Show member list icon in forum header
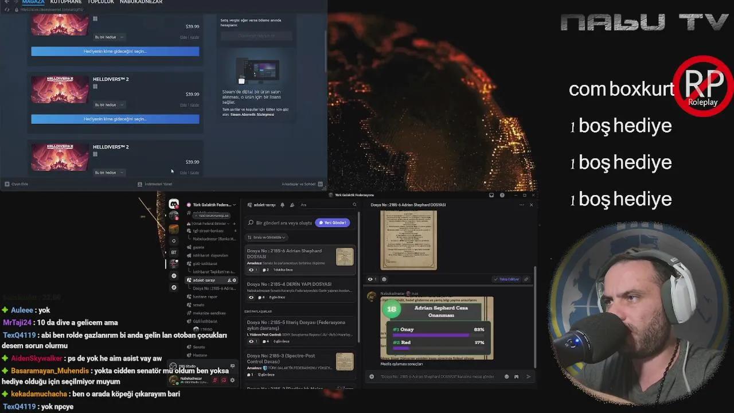This screenshot has height=413, width=734. tap(292, 205)
